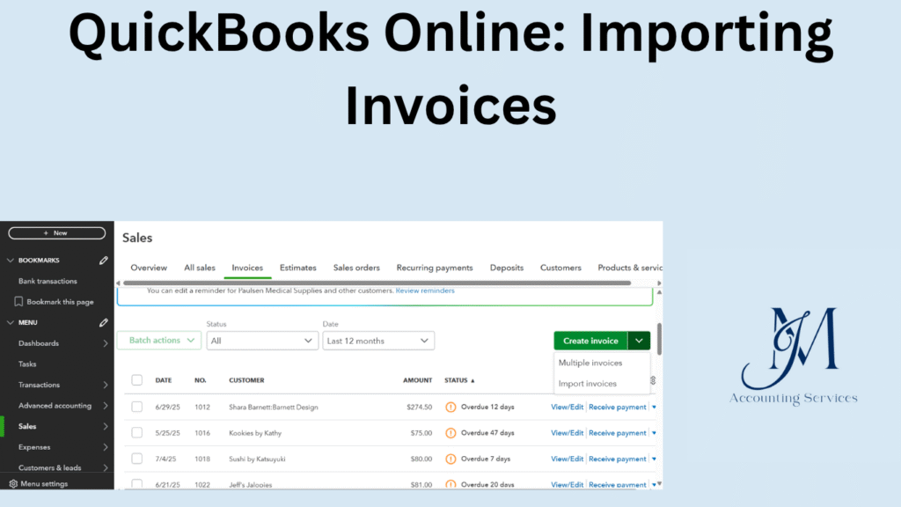Click the overdue warning icon for invoice 1012
Image resolution: width=901 pixels, height=507 pixels.
450,407
